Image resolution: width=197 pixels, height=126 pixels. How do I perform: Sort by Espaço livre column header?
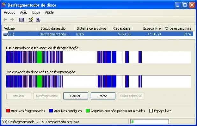coord(147,28)
